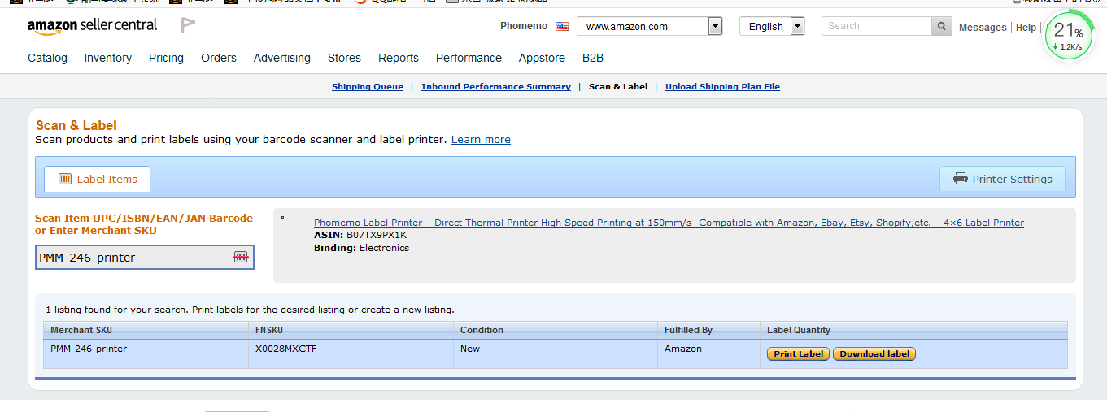Click the printer icon in Printer Settings
The height and width of the screenshot is (412, 1107).
(x=961, y=179)
